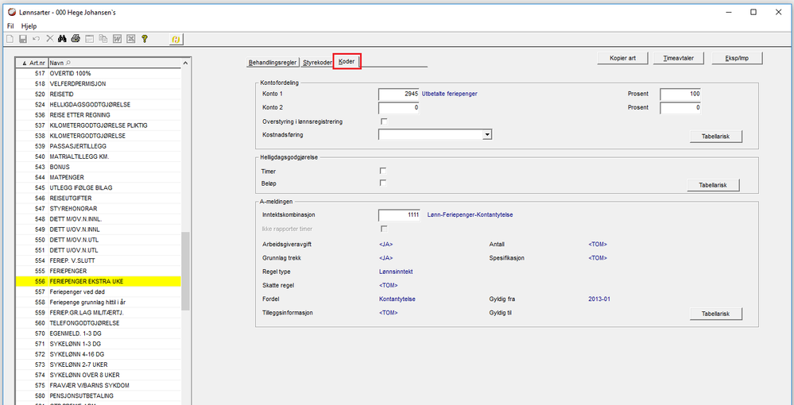Click the yellow question mark help icon
794x405 pixels.
[x=145, y=38]
